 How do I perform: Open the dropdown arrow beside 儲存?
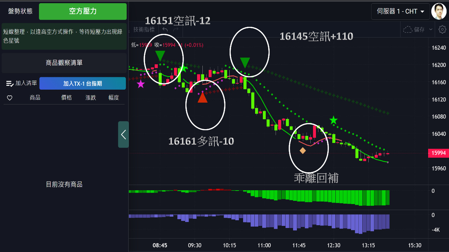point(431,30)
